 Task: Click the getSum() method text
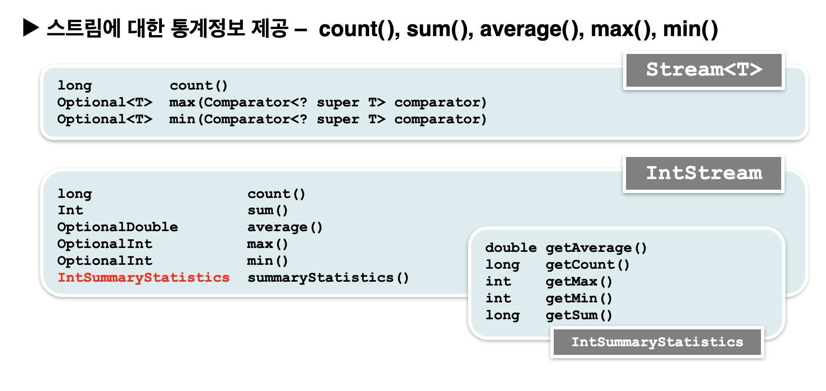tap(579, 315)
